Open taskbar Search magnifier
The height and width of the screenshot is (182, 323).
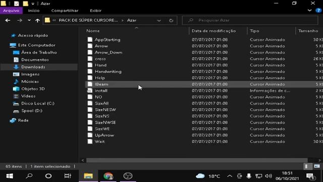(x=29, y=176)
